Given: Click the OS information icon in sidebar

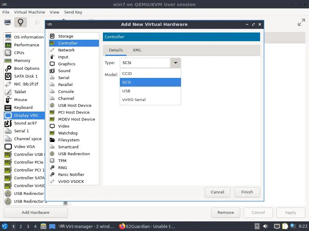Looking at the screenshot, I should (8, 37).
